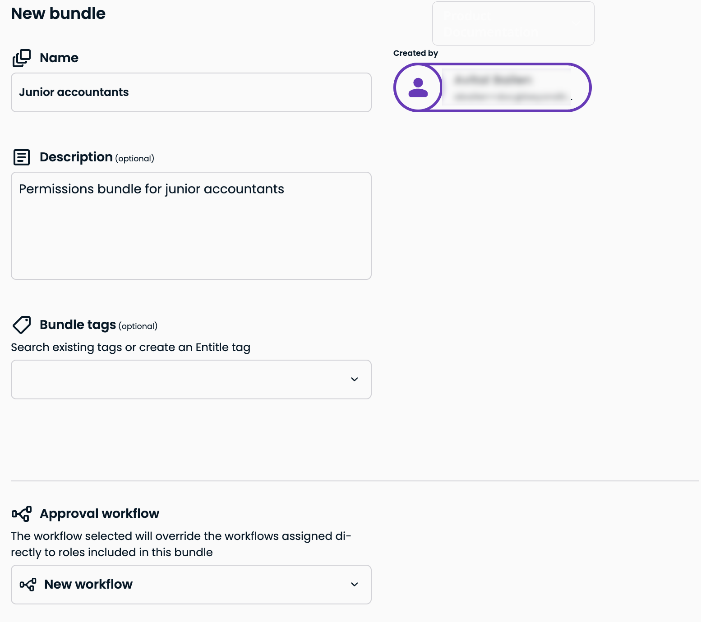Open the Created by user chip
The height and width of the screenshot is (622, 701).
492,87
